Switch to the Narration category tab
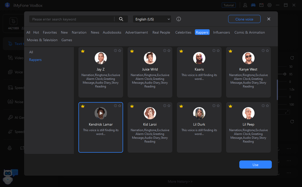 click(79, 32)
